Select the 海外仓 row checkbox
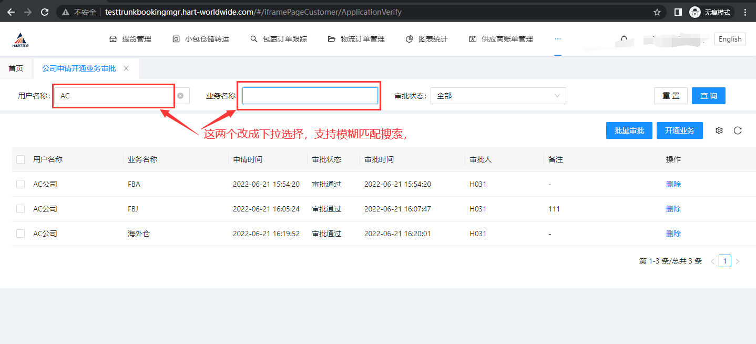 pos(21,234)
